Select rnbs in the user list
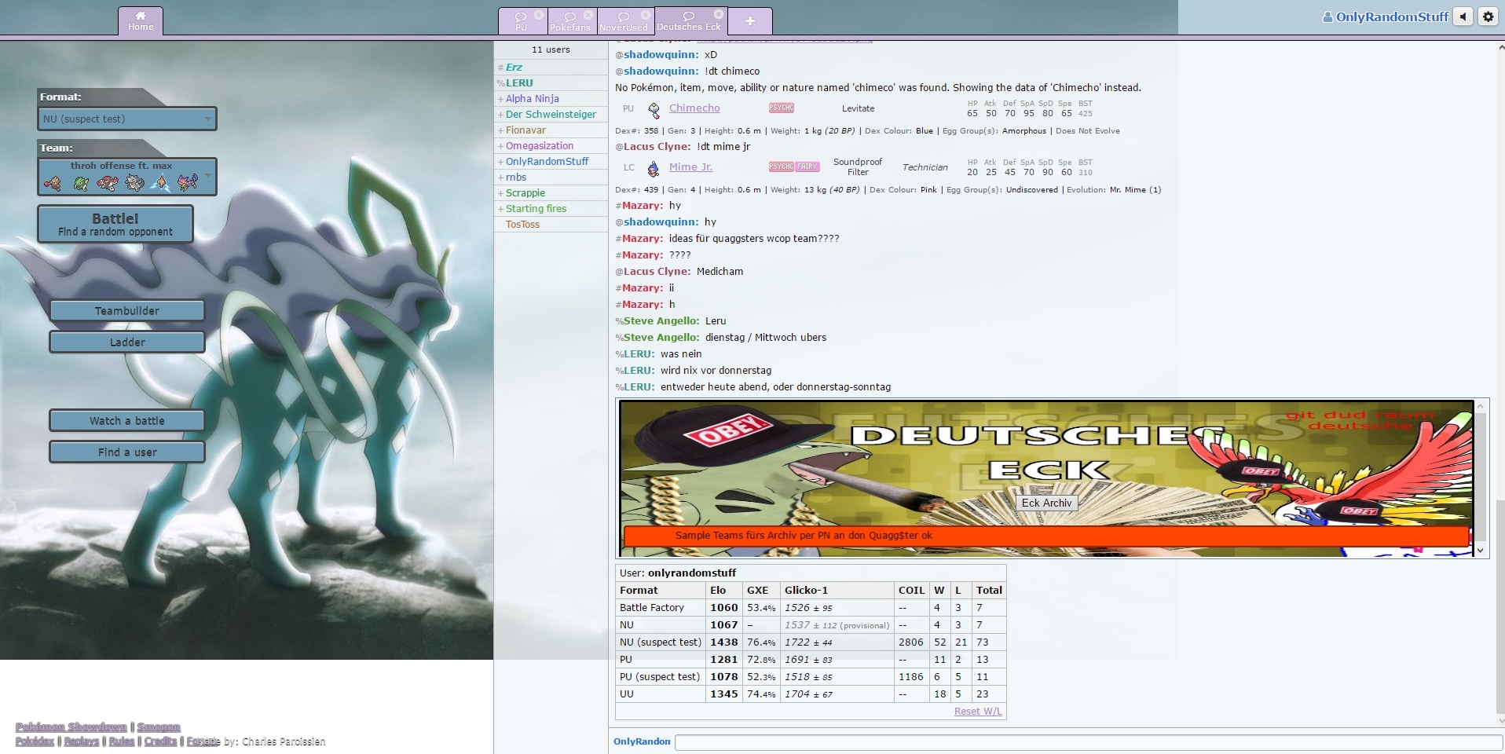Image resolution: width=1505 pixels, height=754 pixels. 551,178
